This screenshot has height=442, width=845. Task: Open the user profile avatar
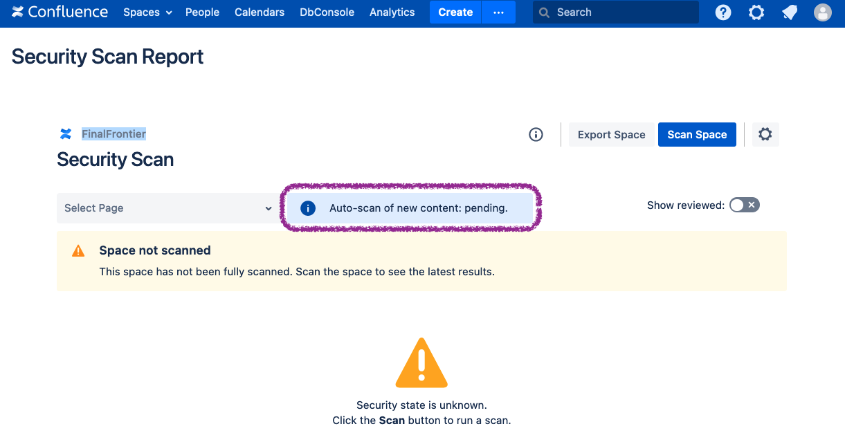[823, 12]
